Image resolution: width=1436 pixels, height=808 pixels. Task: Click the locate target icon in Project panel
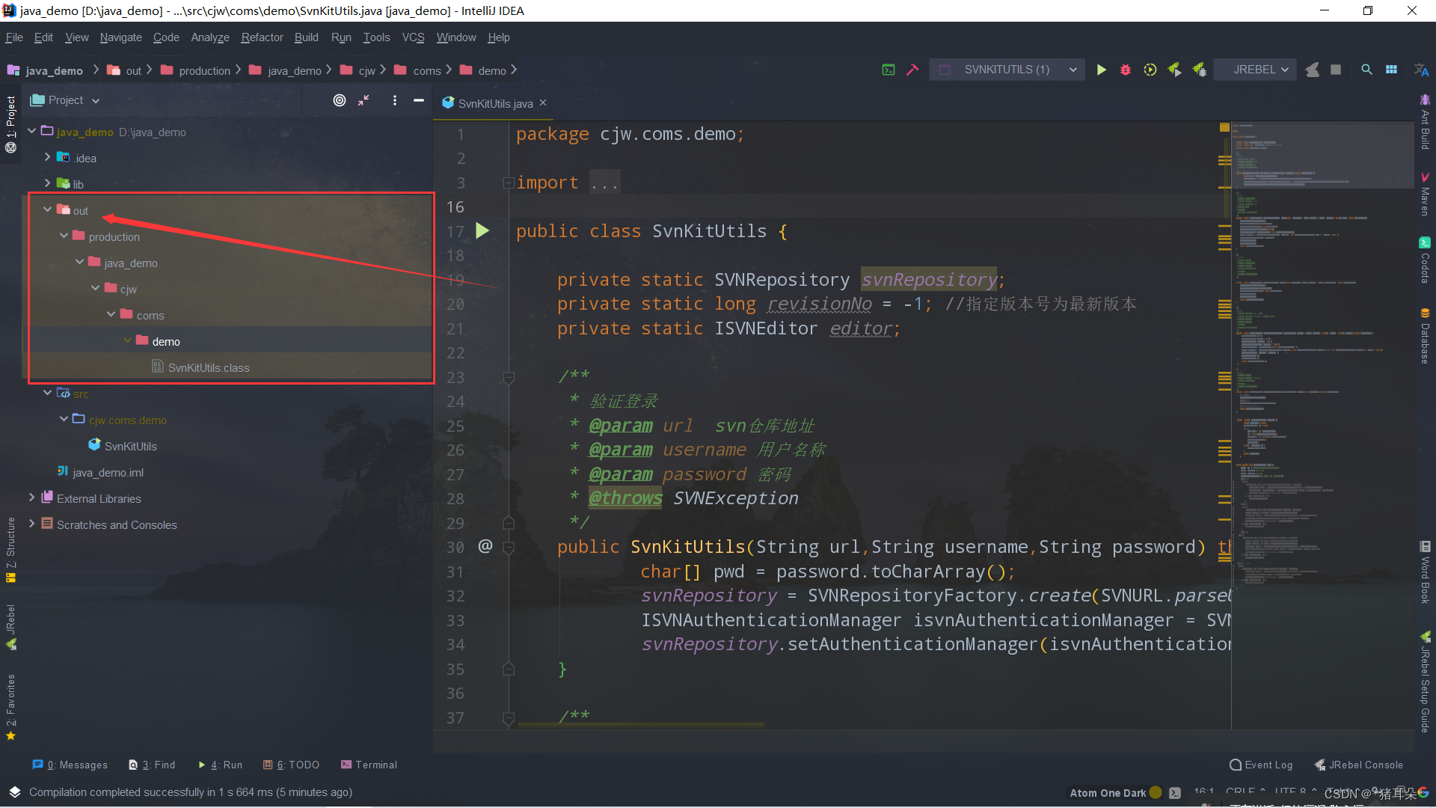[x=340, y=100]
